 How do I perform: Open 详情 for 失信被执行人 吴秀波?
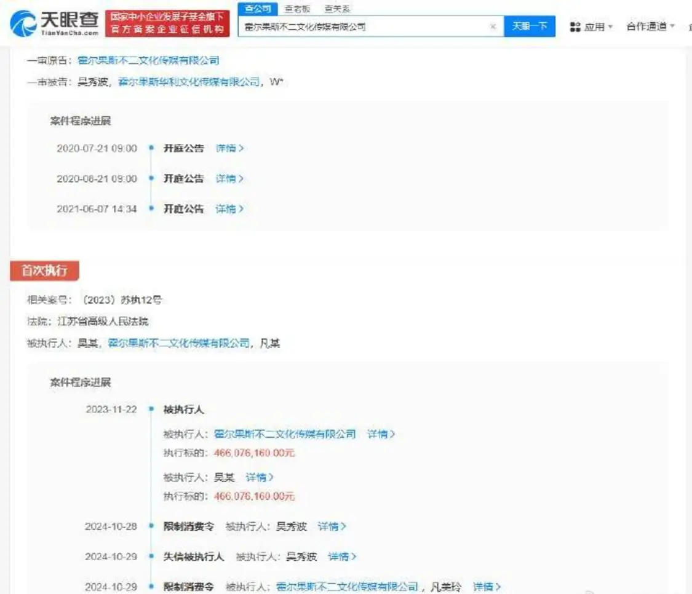tap(342, 556)
